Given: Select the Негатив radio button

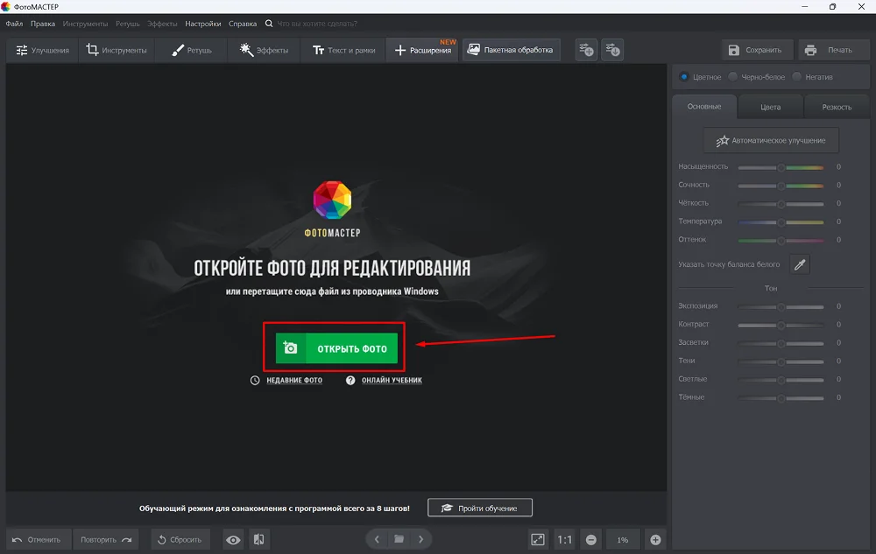Looking at the screenshot, I should (x=796, y=77).
